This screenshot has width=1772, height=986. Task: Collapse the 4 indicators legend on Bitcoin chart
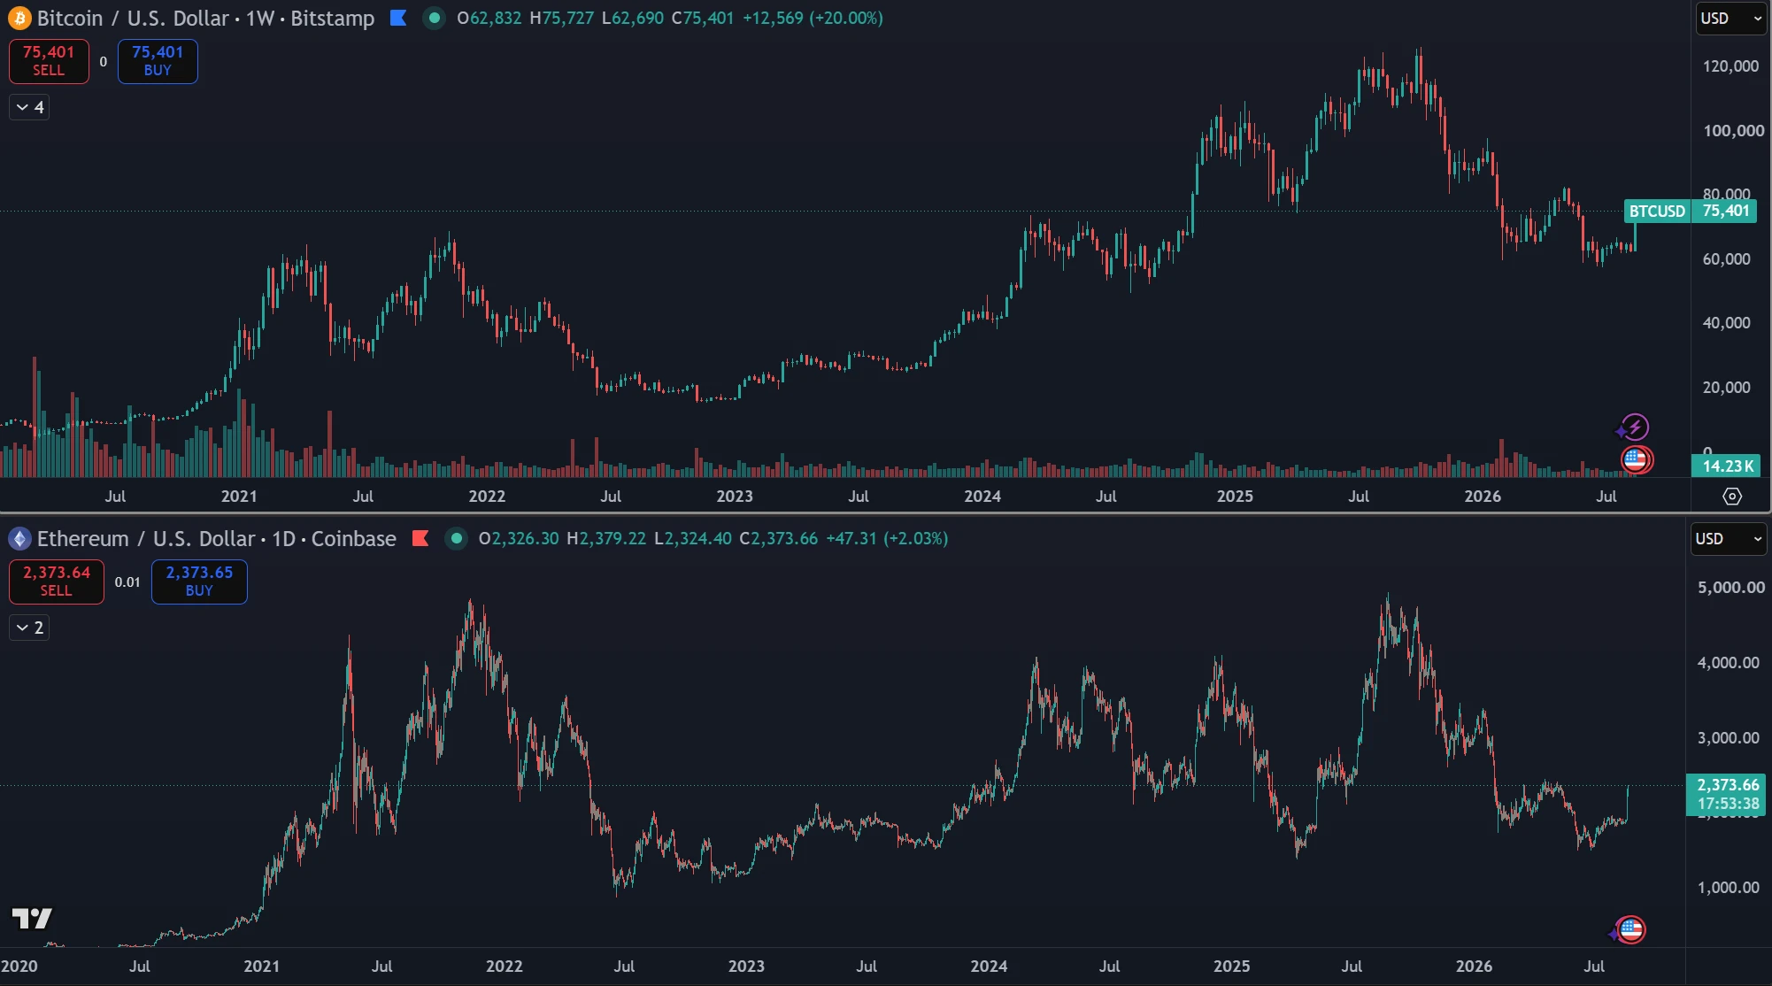(x=29, y=107)
